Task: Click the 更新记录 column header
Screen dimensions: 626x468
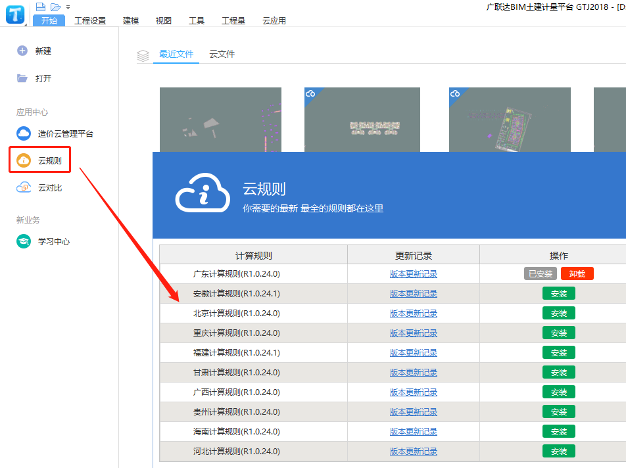Action: (x=413, y=255)
